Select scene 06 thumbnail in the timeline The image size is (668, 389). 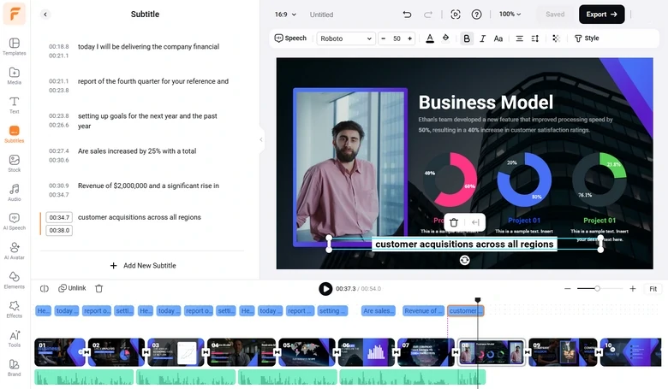point(367,352)
